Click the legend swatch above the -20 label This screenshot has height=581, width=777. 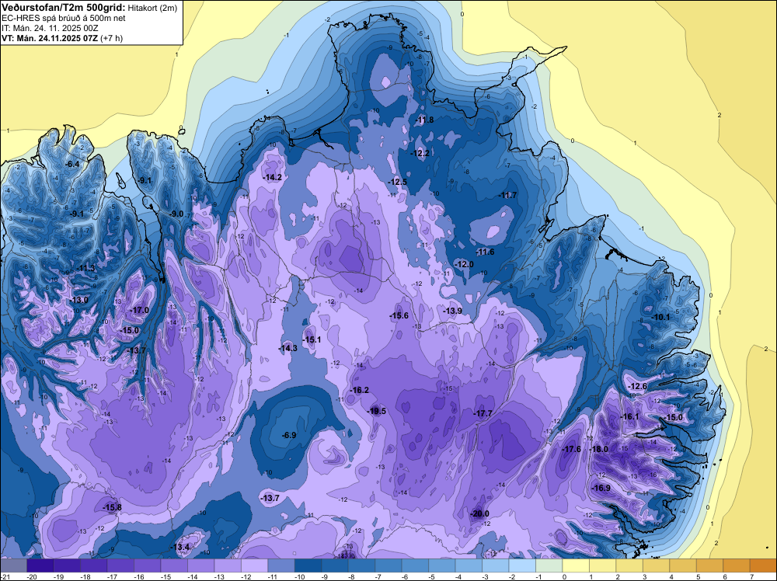click(x=40, y=565)
